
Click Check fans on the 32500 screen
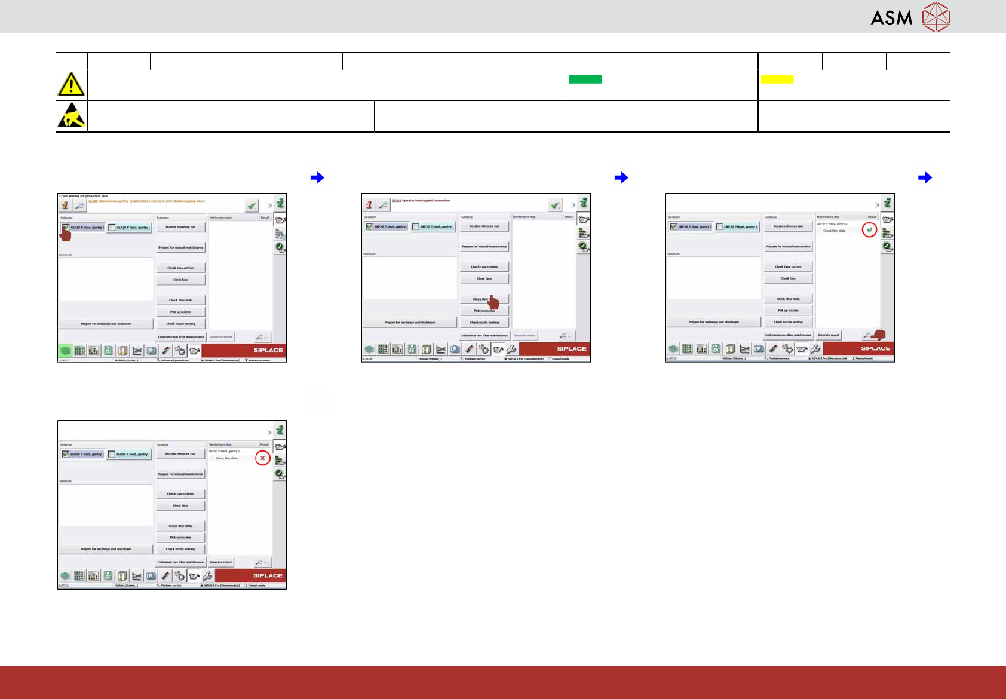pyautogui.click(x=180, y=280)
